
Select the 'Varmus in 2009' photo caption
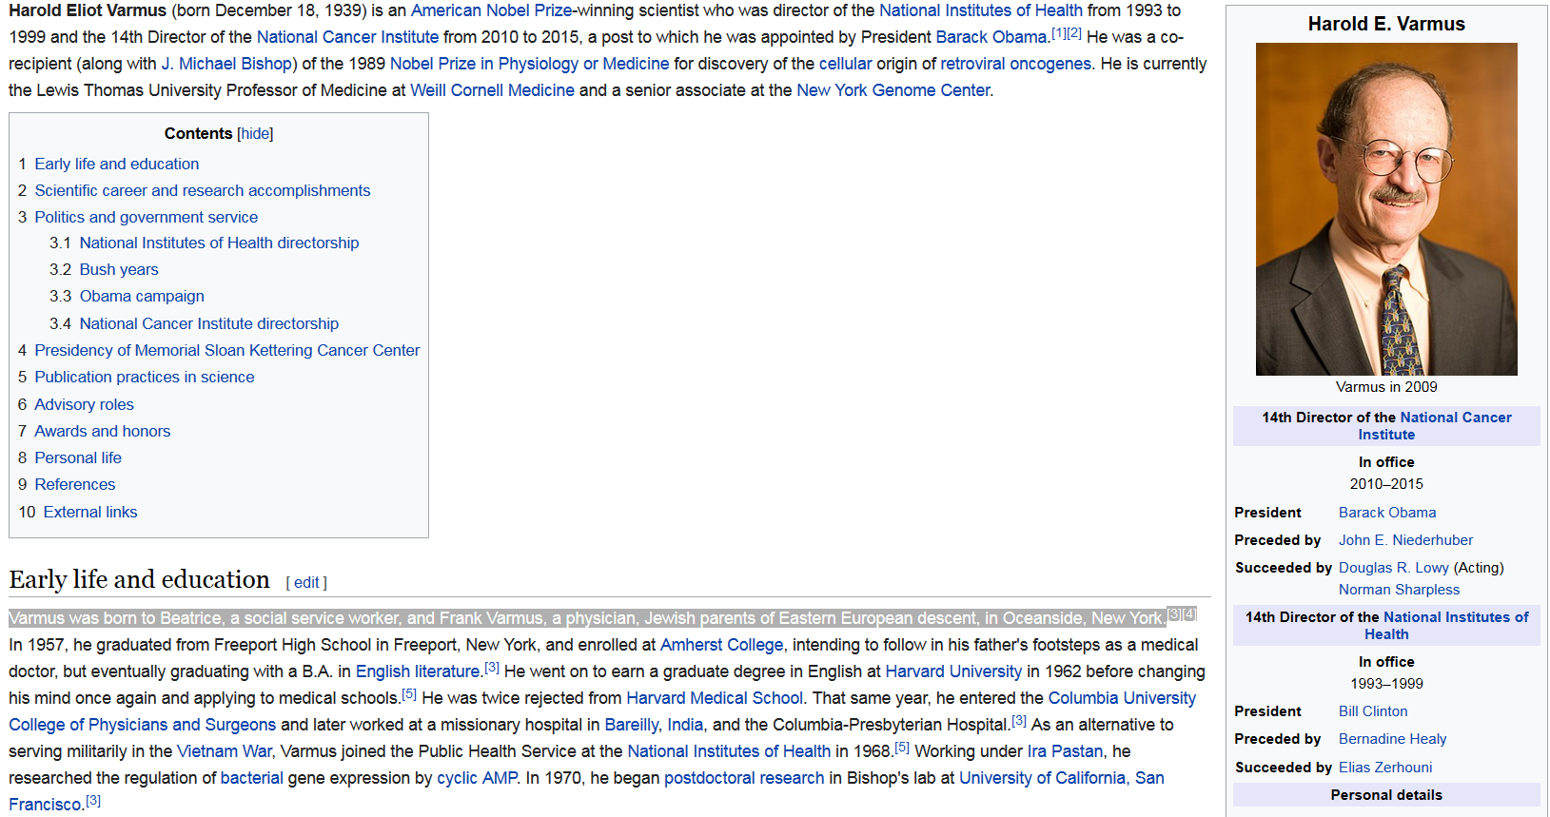1386,387
